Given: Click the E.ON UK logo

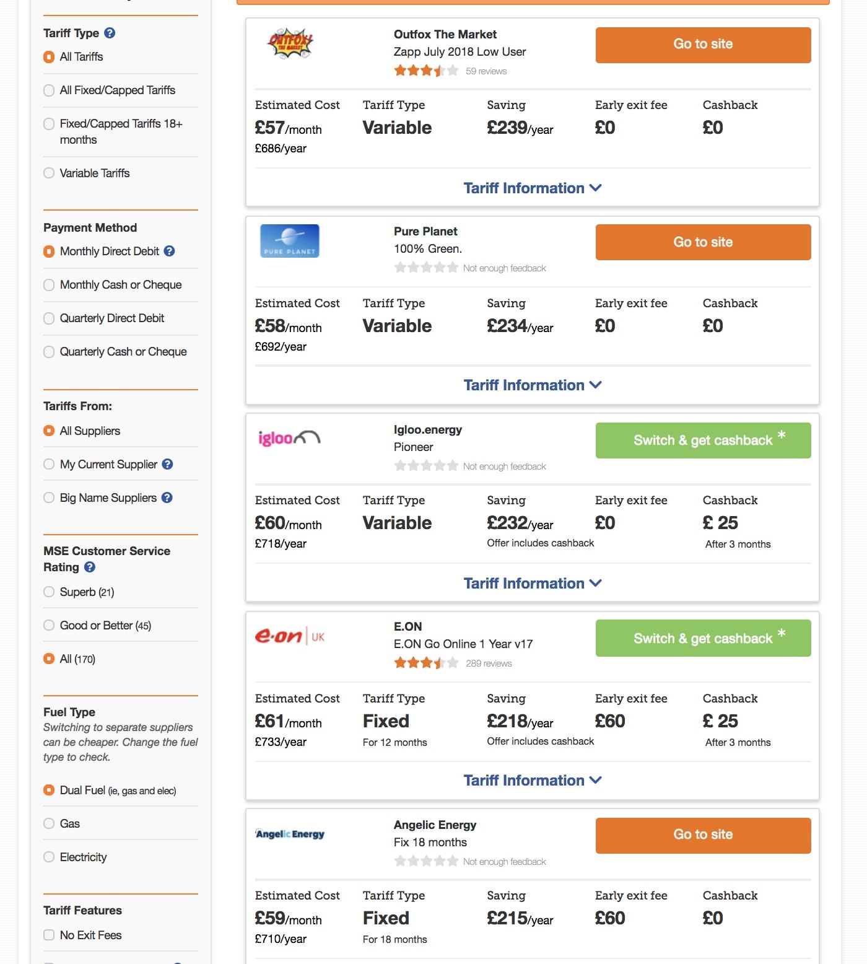Looking at the screenshot, I should 290,636.
